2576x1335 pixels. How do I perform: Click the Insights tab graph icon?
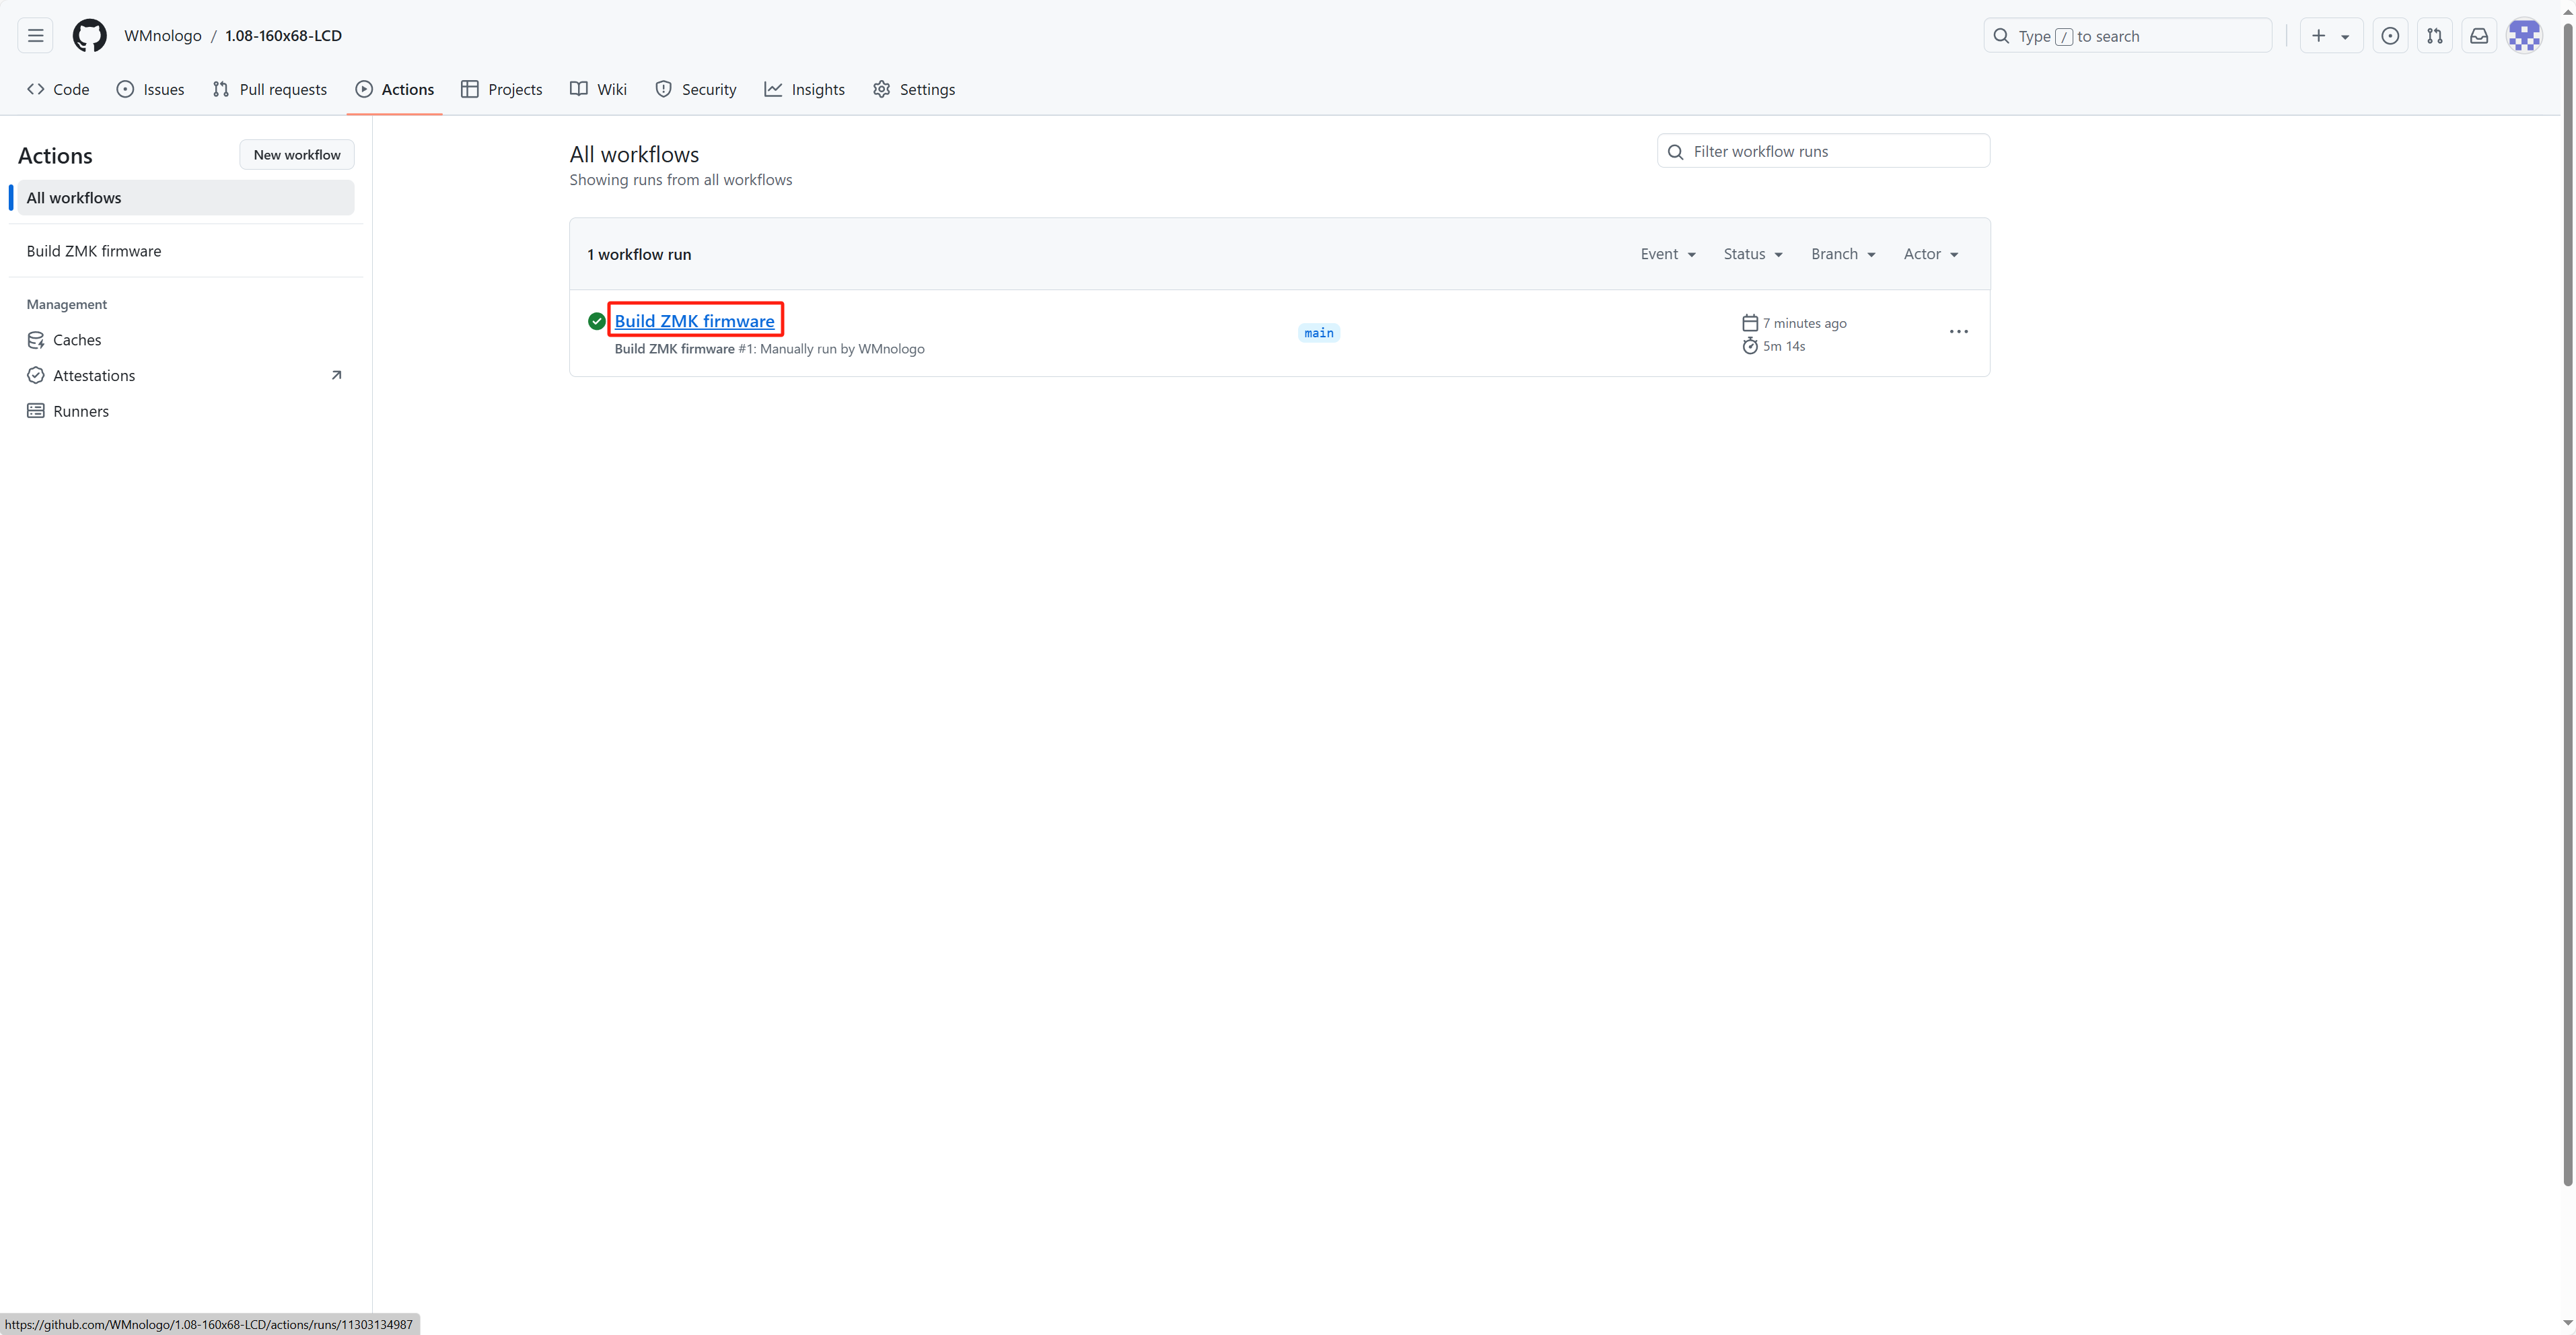[x=773, y=89]
